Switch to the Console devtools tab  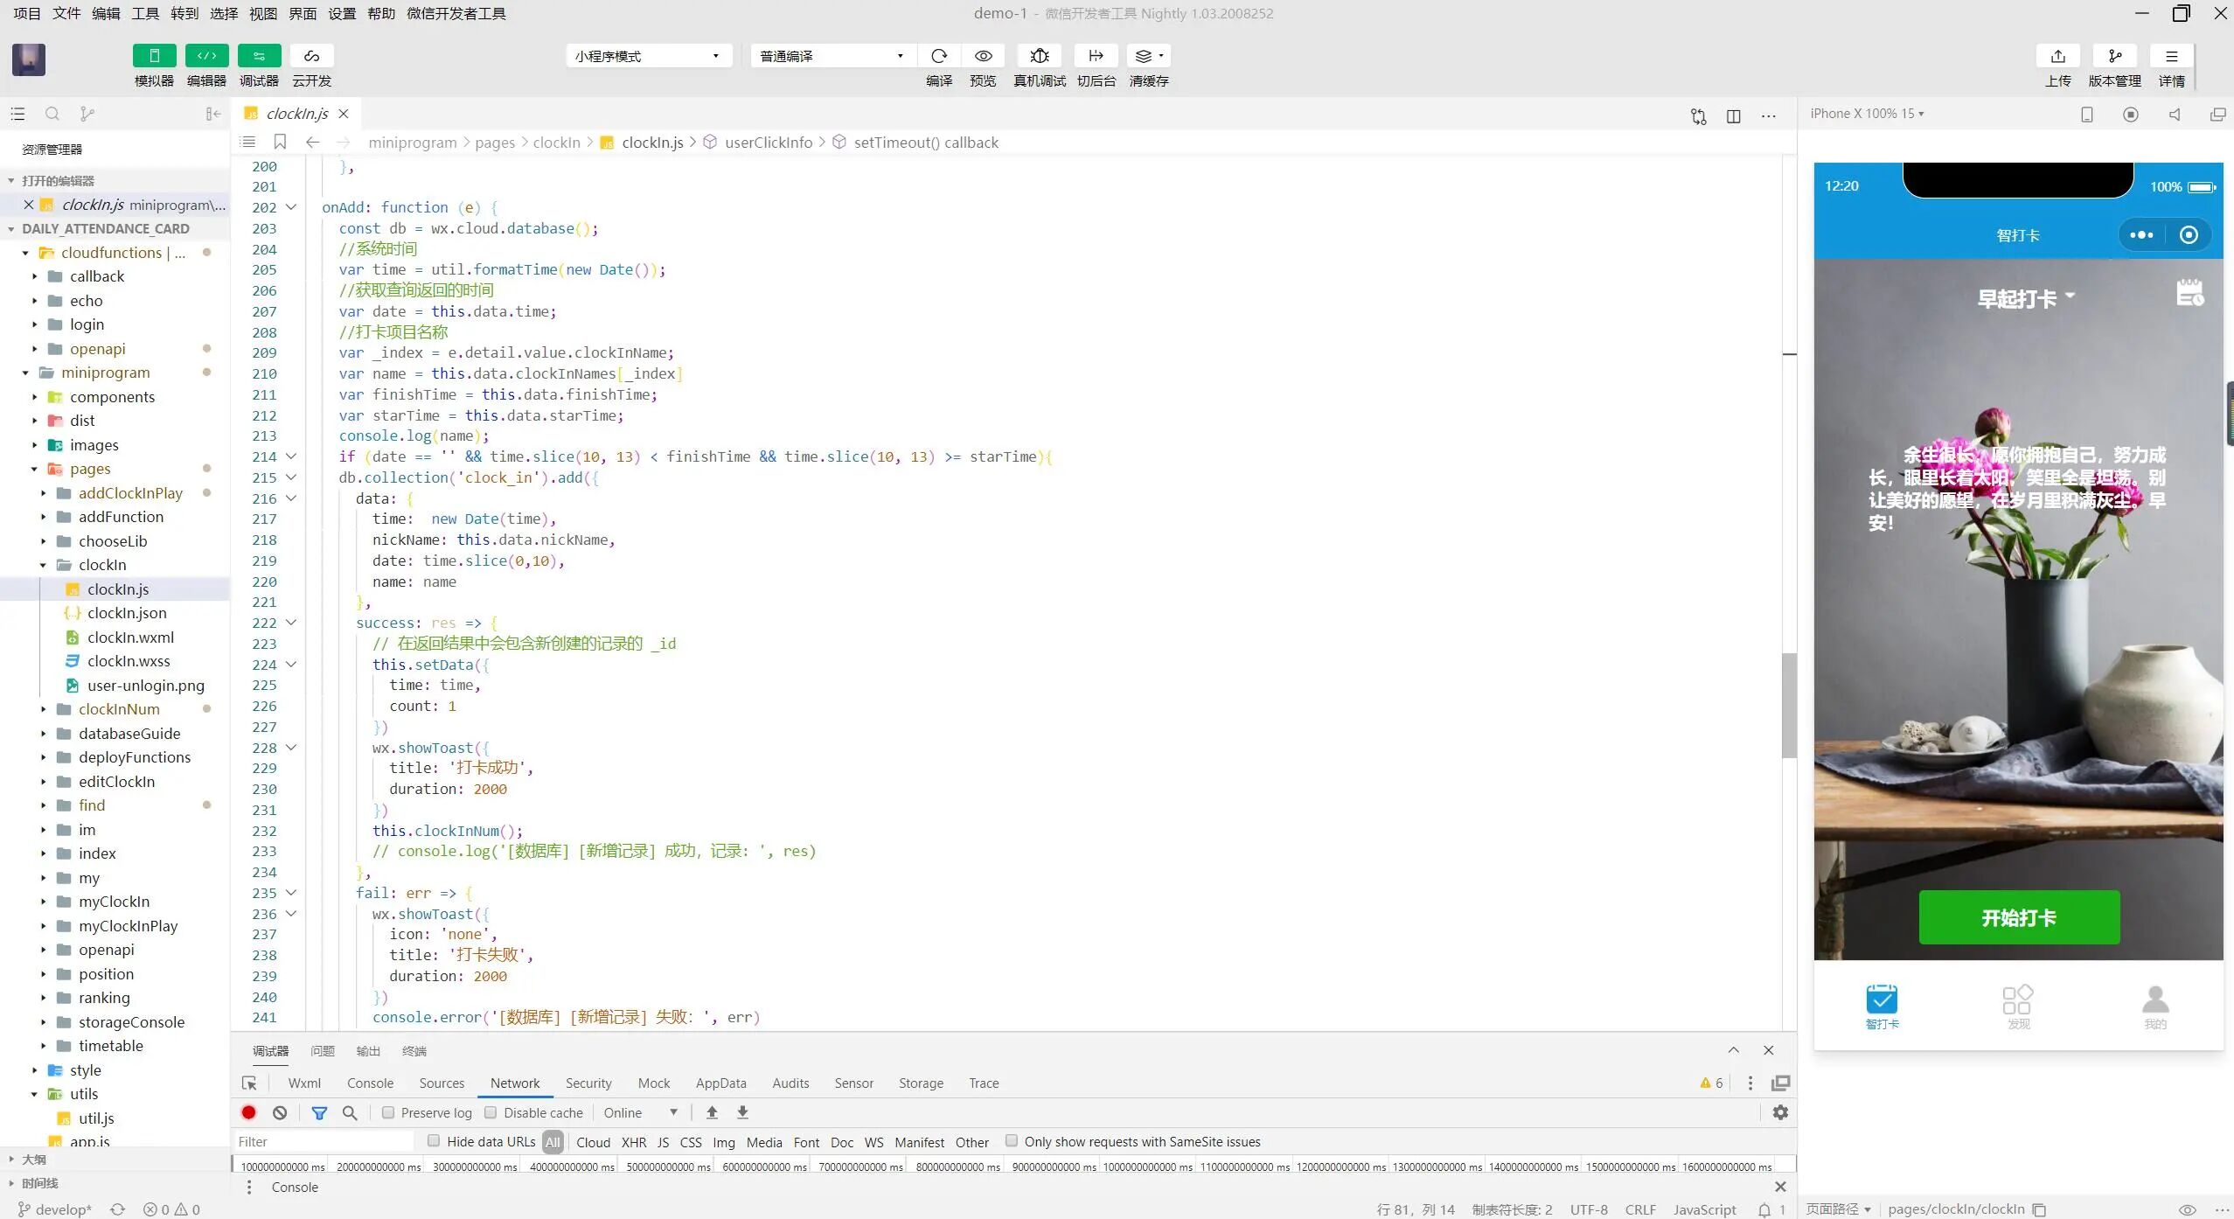[370, 1083]
